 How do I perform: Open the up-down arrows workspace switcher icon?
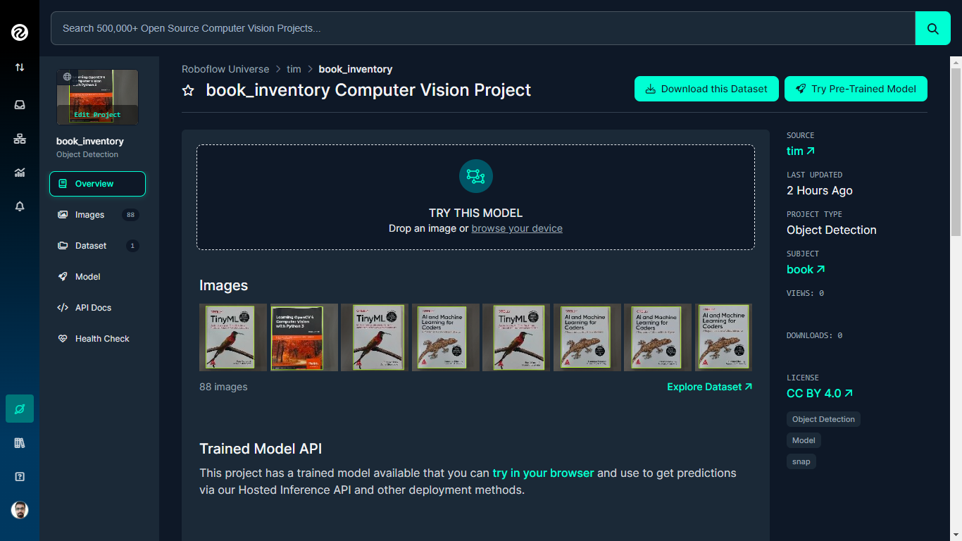pos(20,67)
